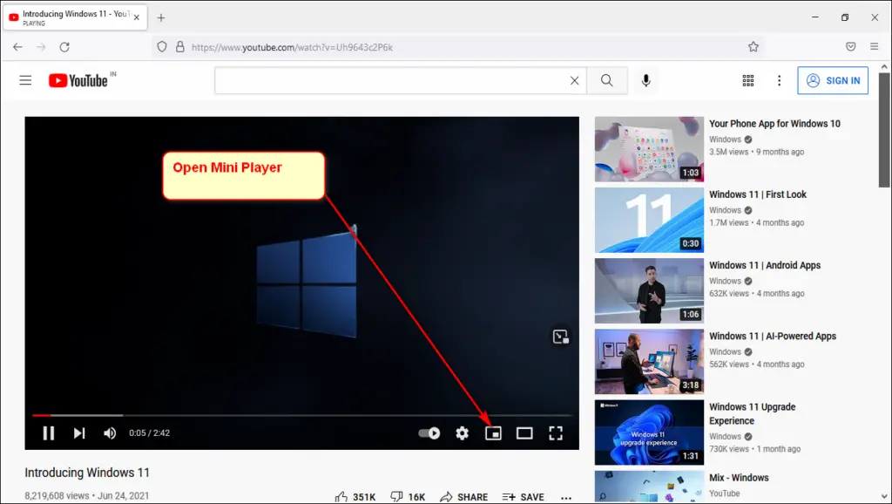Open YouTube apps grid
Viewport: 892px width, 504px height.
[x=748, y=80]
